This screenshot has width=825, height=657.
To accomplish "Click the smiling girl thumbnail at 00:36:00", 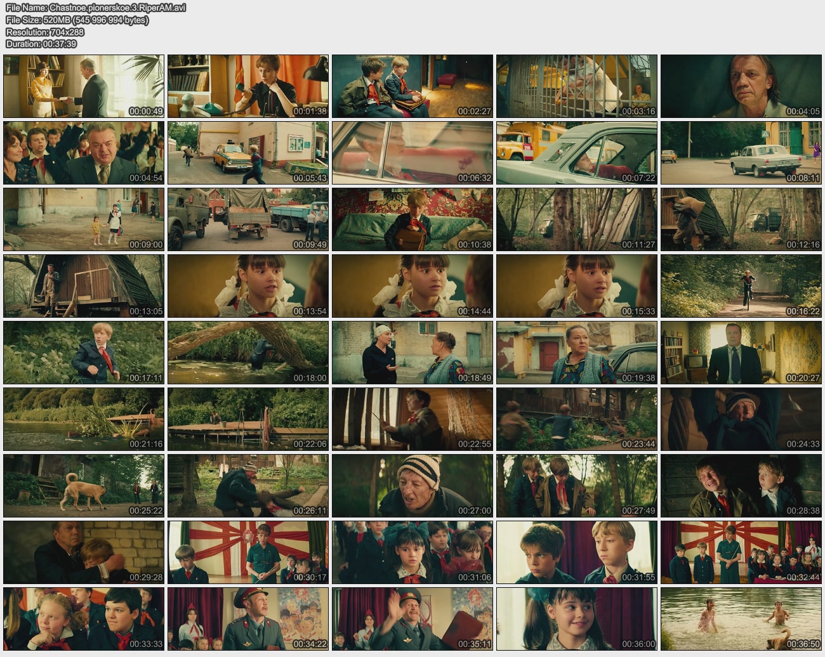I will click(576, 619).
